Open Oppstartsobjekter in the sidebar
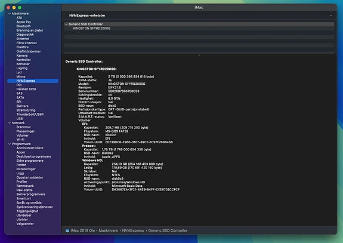This screenshot has height=243, width=343. click(x=30, y=177)
